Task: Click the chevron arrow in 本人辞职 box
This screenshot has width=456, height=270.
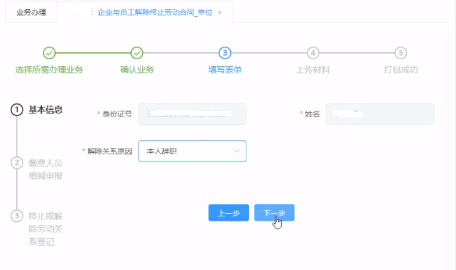Action: [236, 151]
